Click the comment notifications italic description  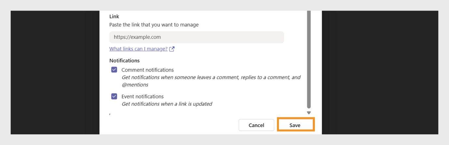[211, 78]
